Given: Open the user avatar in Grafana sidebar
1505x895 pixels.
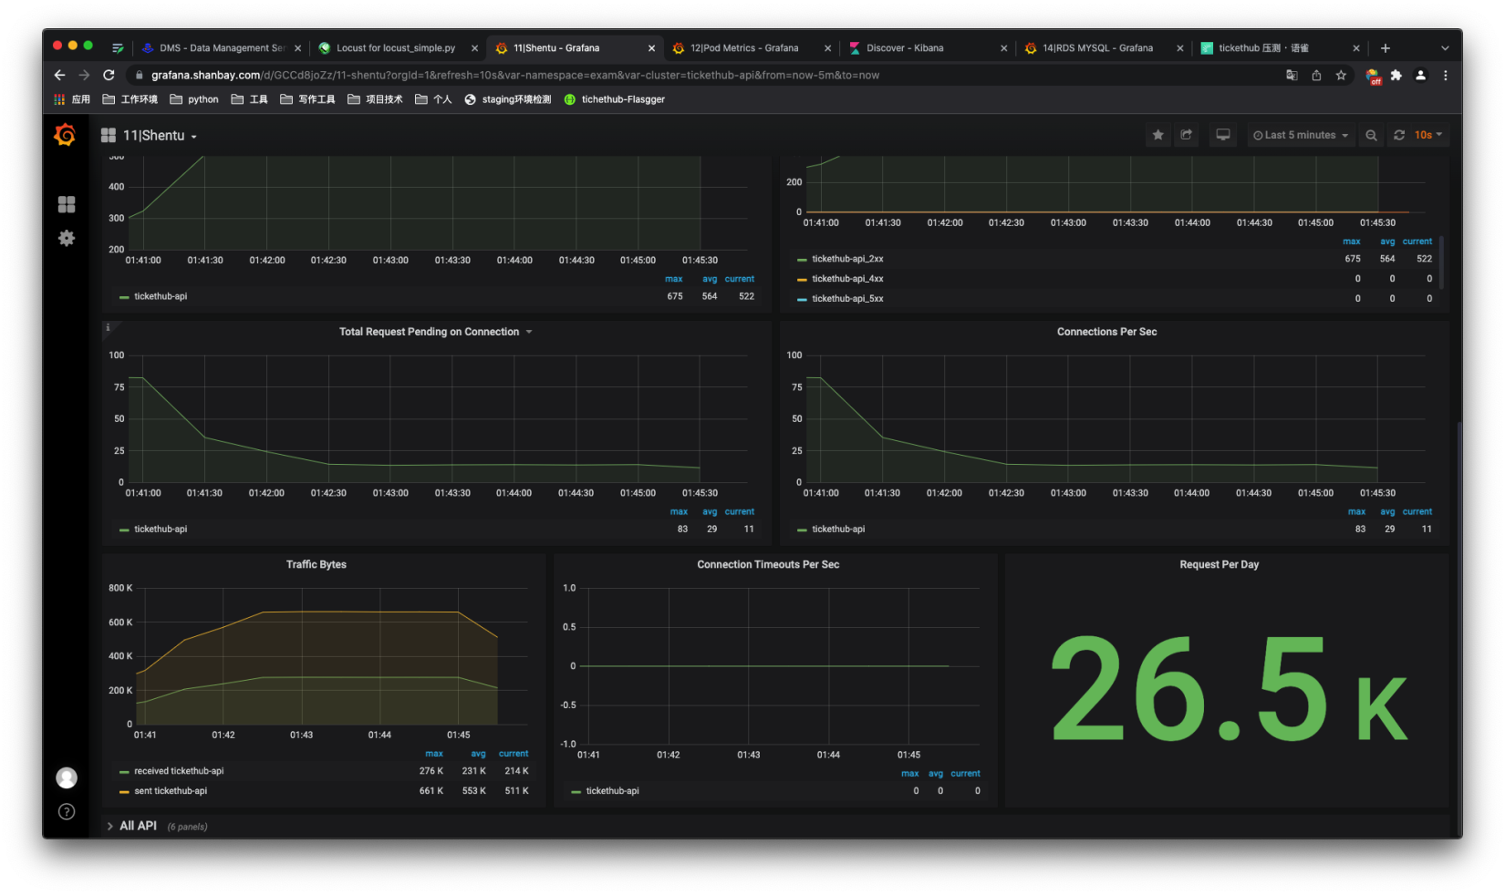Looking at the screenshot, I should 67,777.
